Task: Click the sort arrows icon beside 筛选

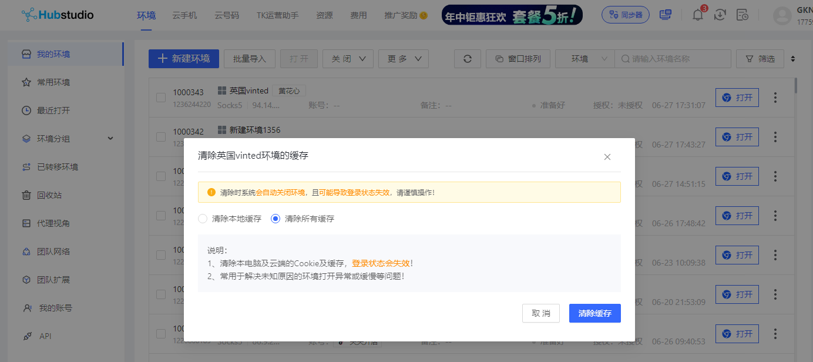Action: (793, 59)
